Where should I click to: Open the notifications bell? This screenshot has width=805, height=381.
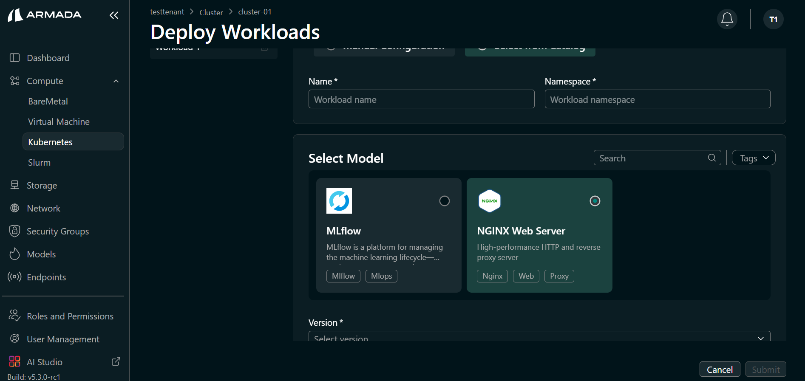click(x=727, y=19)
